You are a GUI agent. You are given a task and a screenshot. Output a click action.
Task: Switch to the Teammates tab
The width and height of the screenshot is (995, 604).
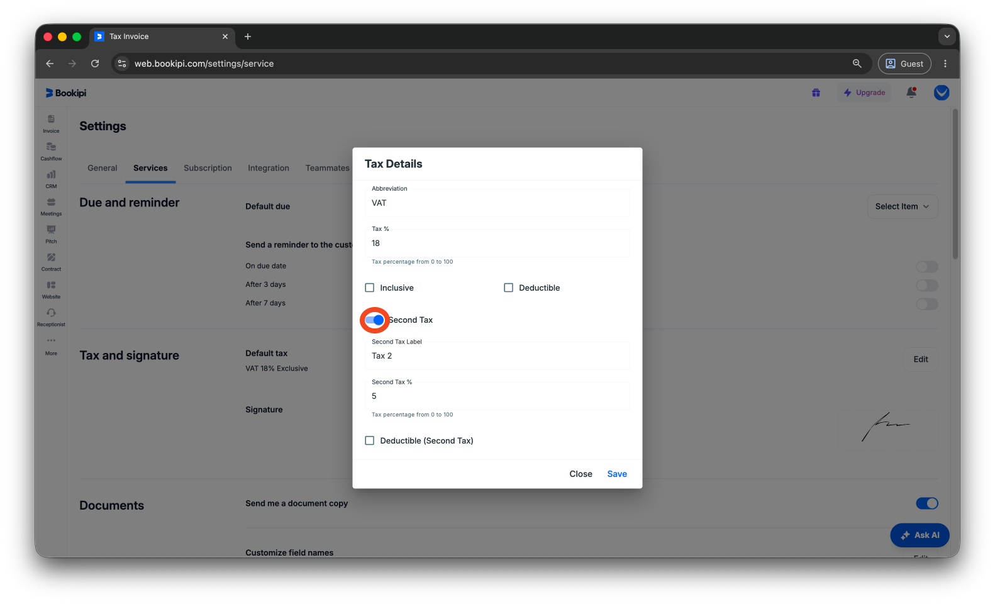pyautogui.click(x=327, y=168)
